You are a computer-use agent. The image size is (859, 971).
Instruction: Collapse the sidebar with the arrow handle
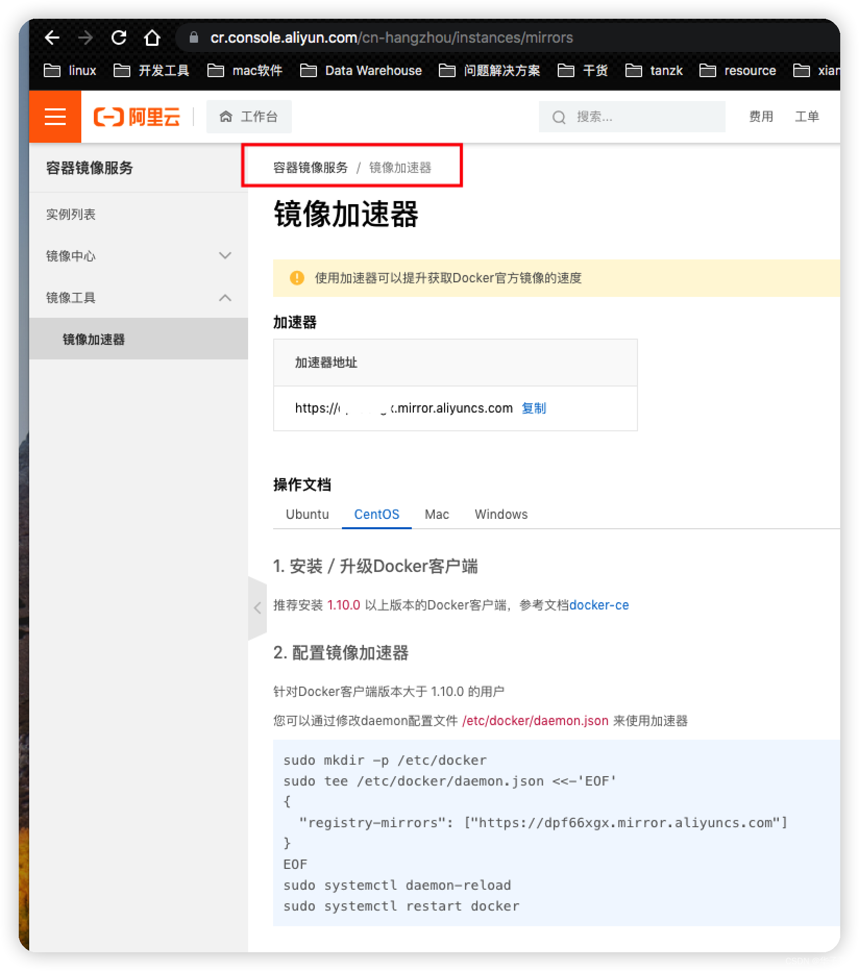click(257, 608)
